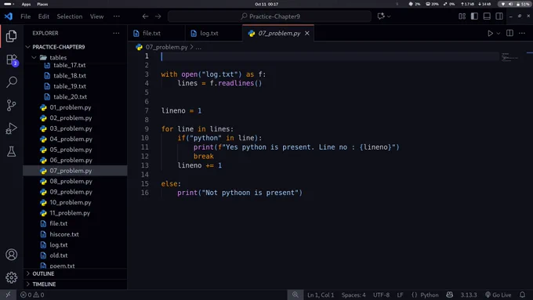Collapse the PRACTICE-CHAPTER9 folder section
Screen dimensions: 533x300
point(59,47)
